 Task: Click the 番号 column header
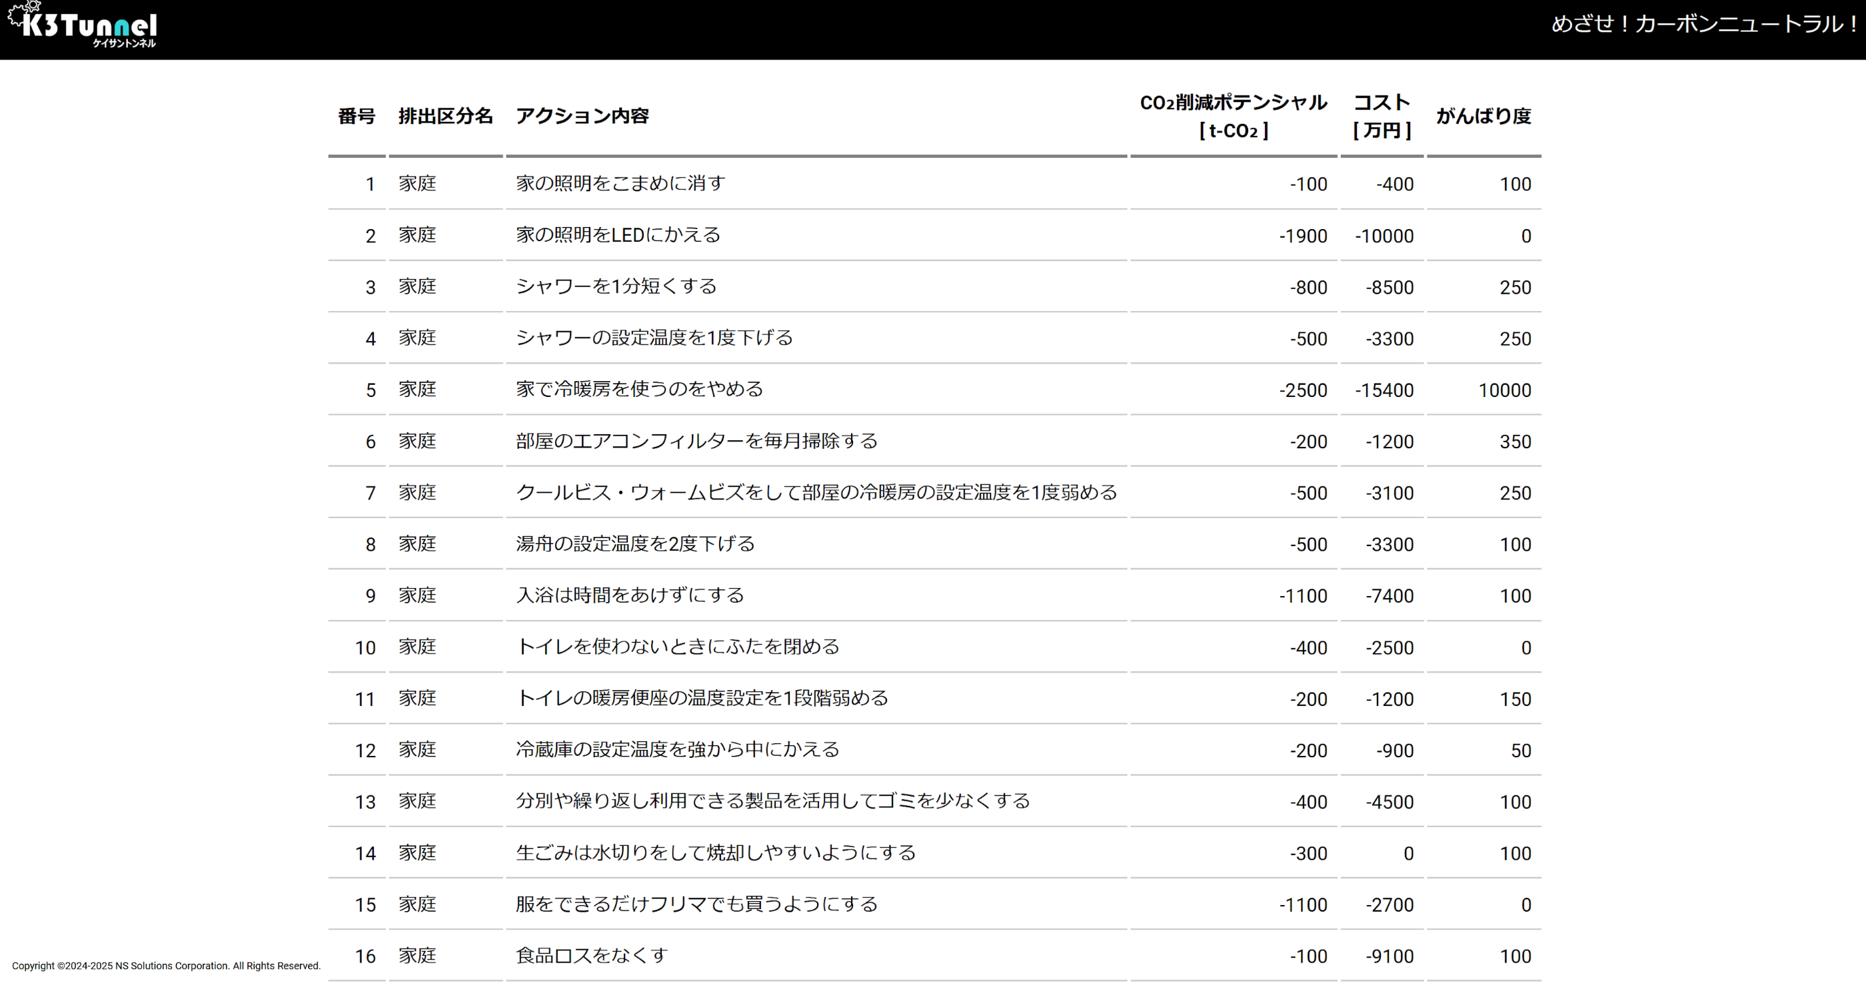point(357,116)
